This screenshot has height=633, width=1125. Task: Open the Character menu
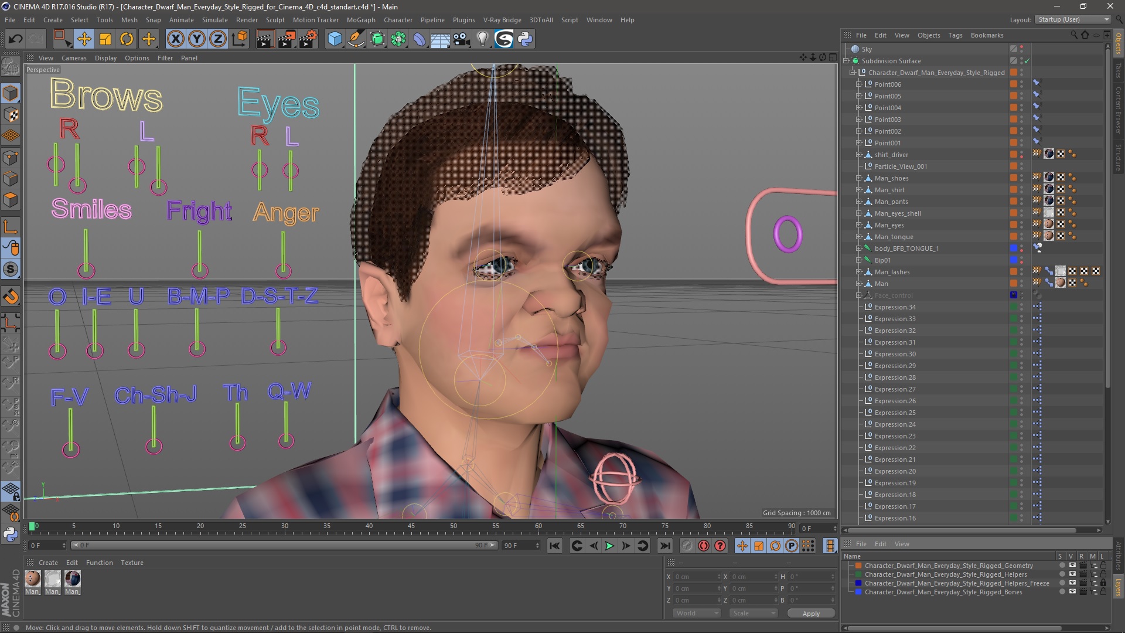[x=398, y=20]
